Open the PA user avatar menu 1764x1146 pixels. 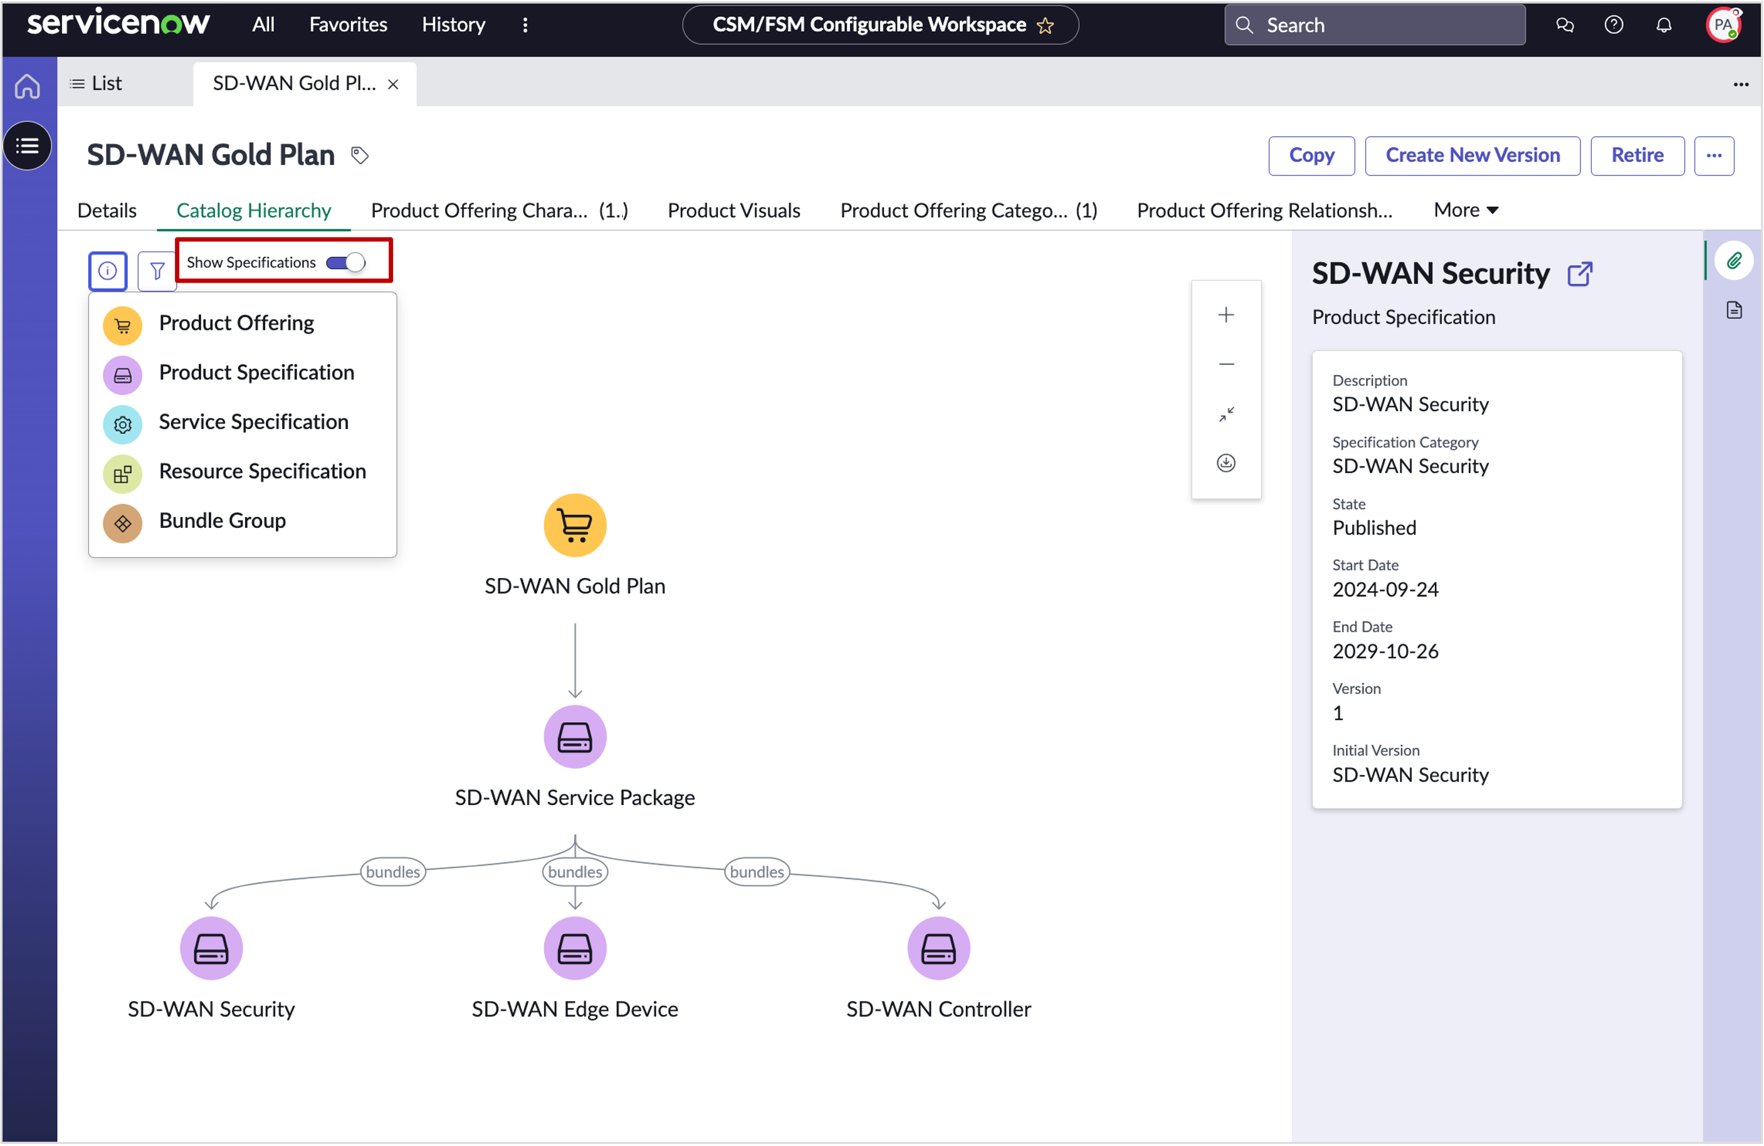pos(1723,25)
